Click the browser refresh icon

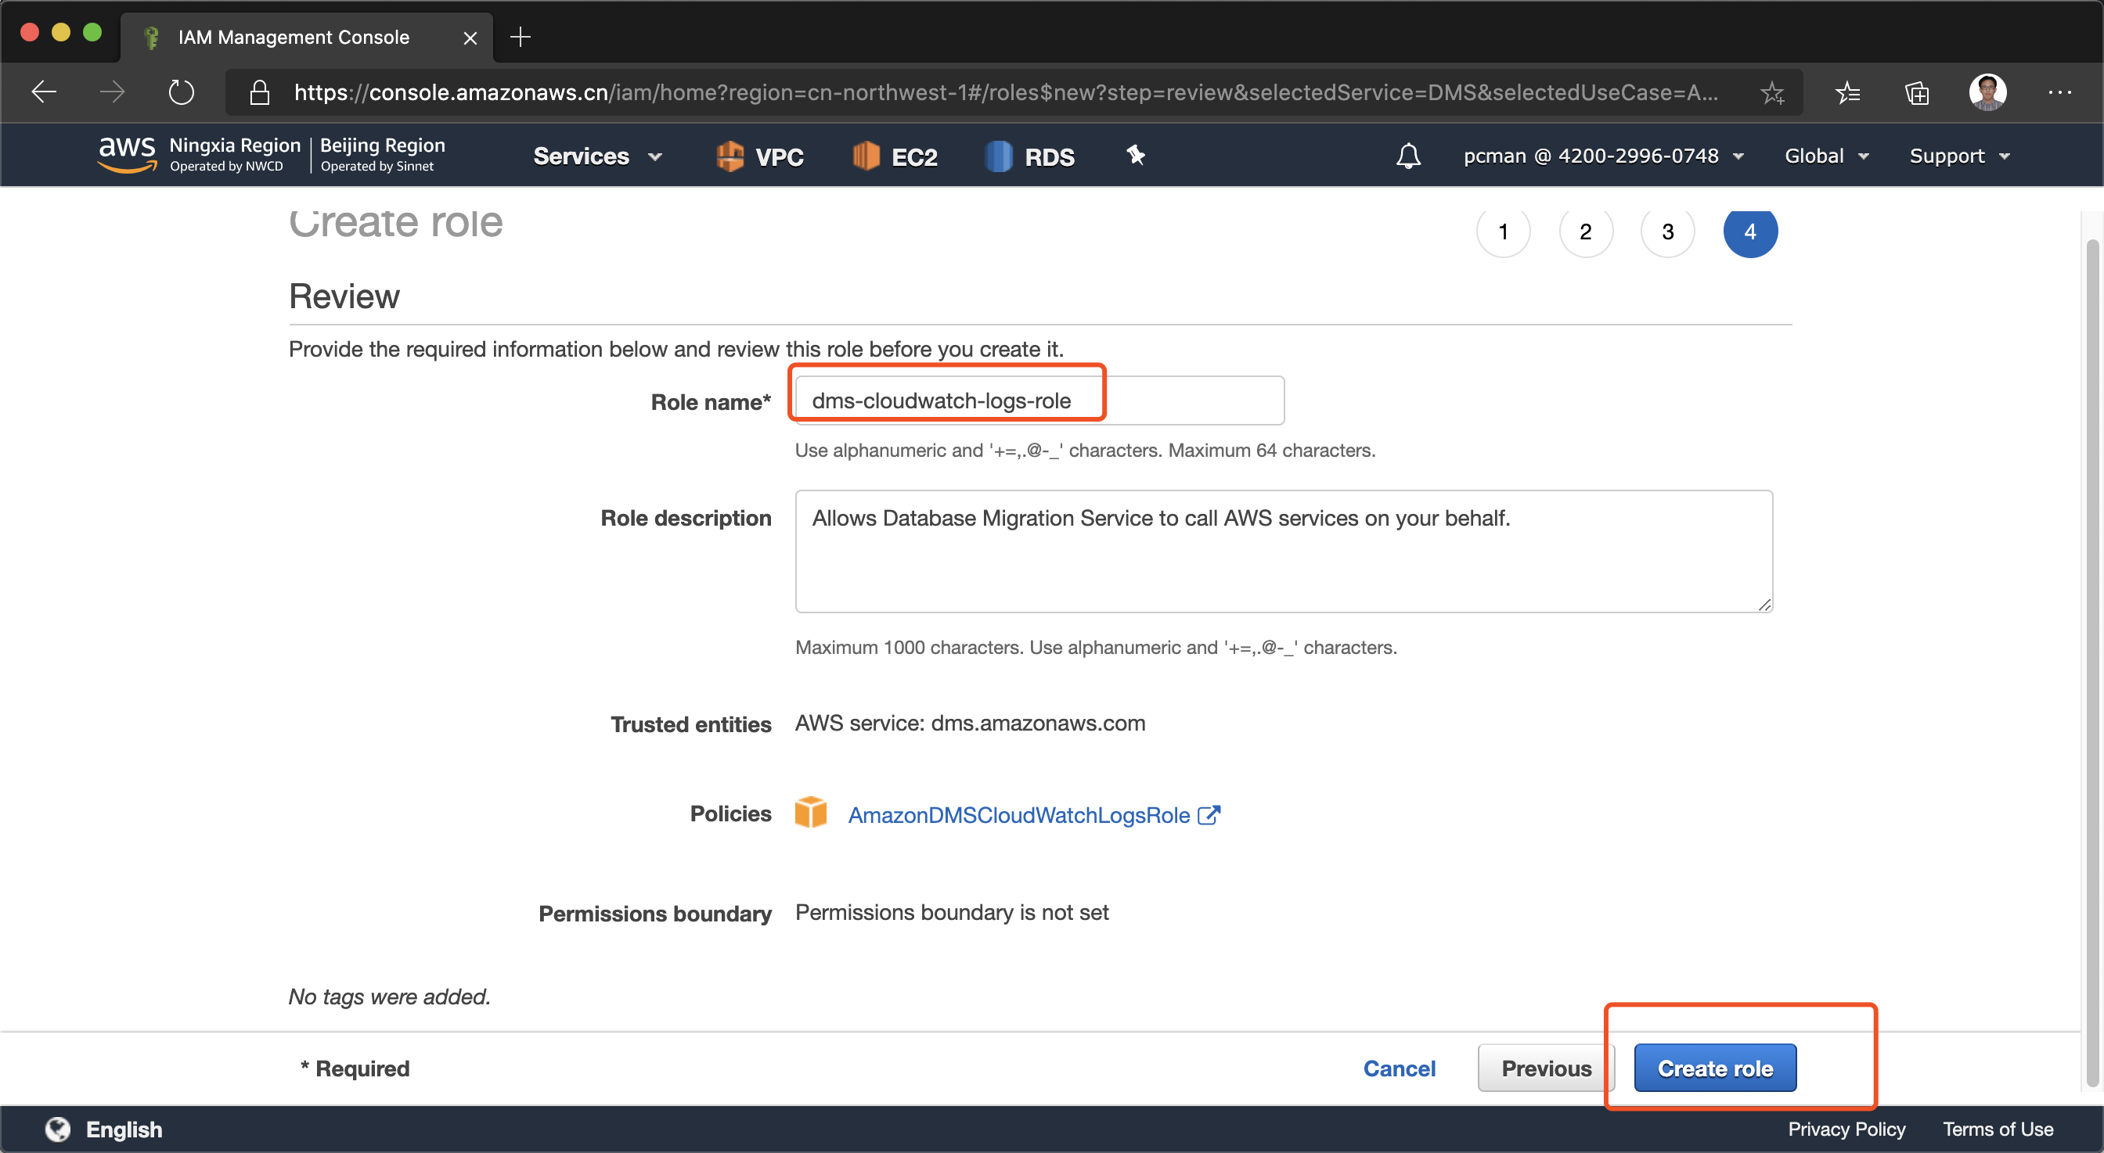[x=181, y=92]
